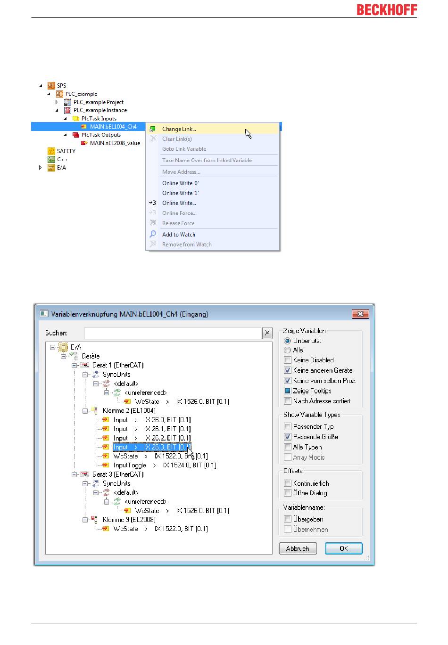Viewport: 448px width, 645px height.
Task: Click the Change Link menu icon
Action: 153,129
